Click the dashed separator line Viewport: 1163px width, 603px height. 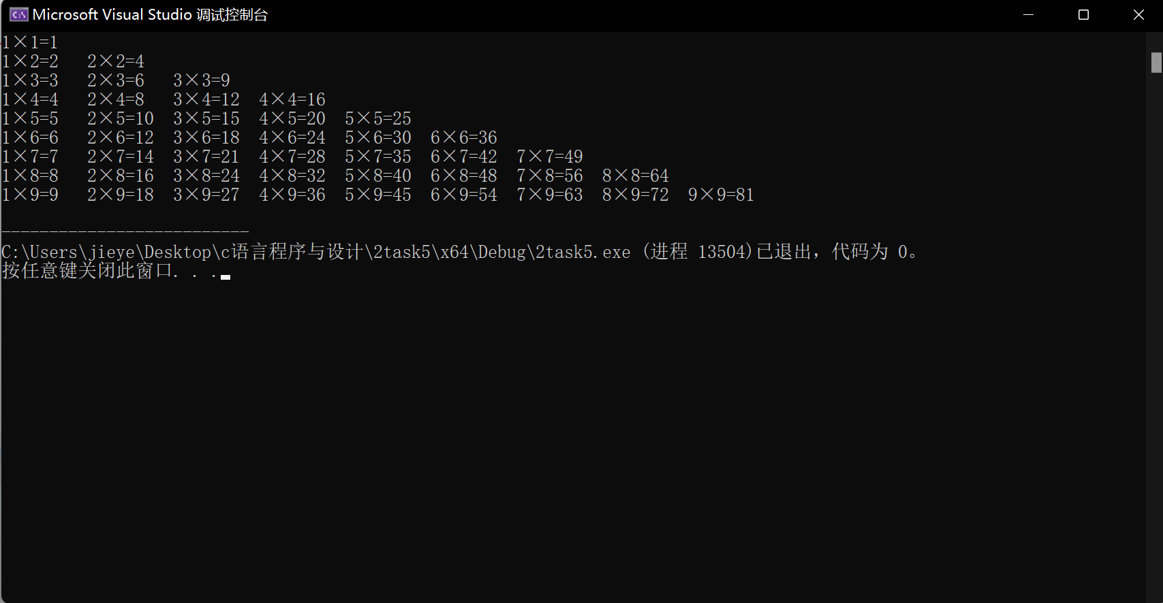point(125,232)
